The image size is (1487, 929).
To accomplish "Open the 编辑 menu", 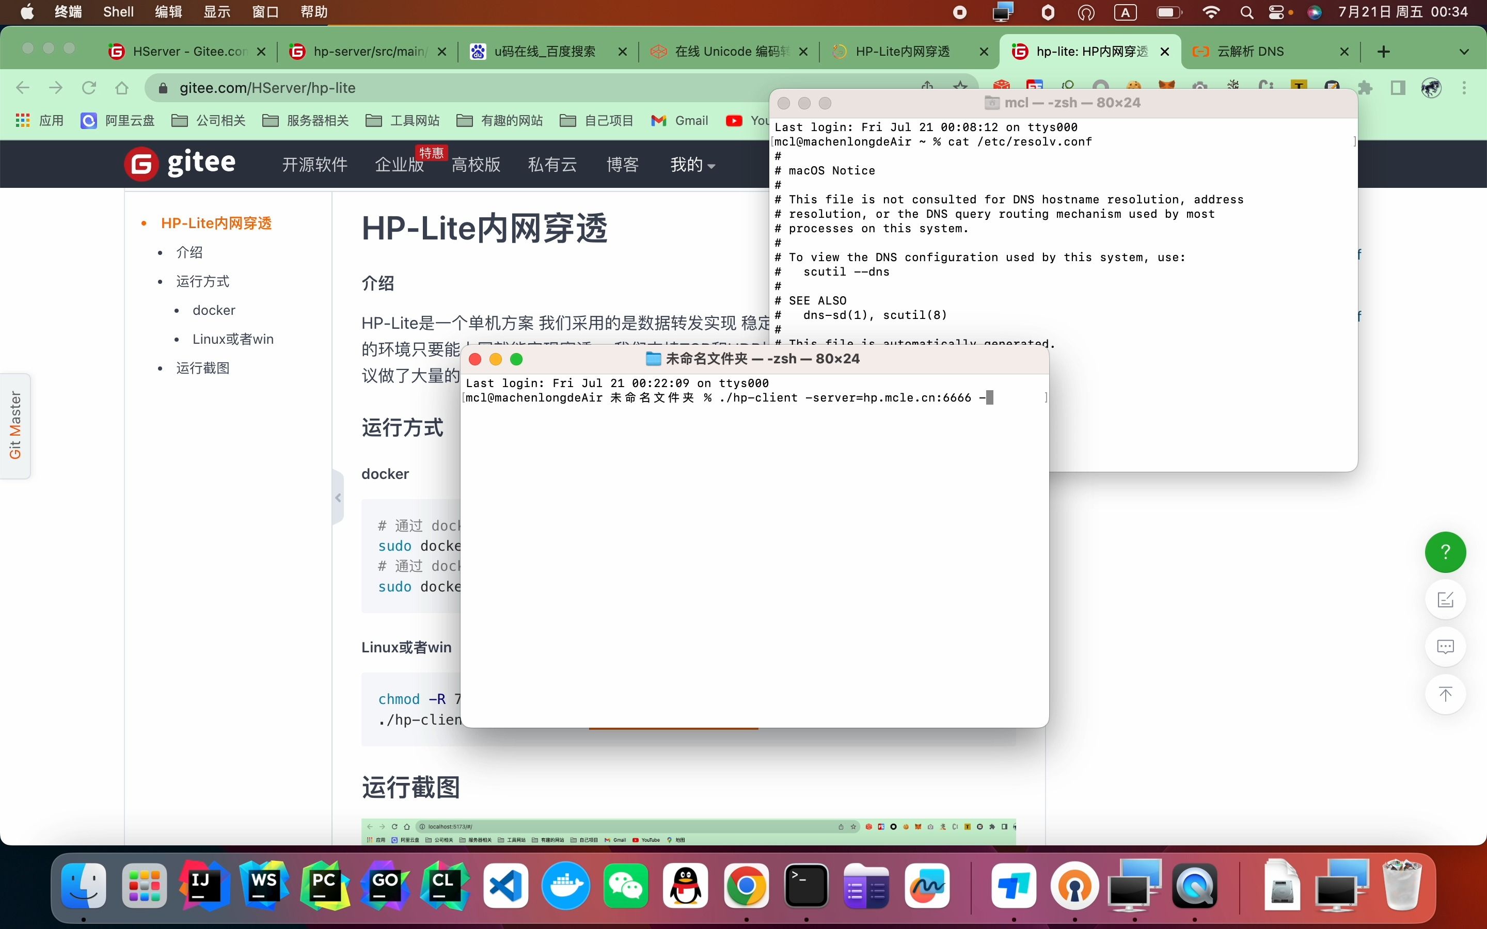I will 168,12.
